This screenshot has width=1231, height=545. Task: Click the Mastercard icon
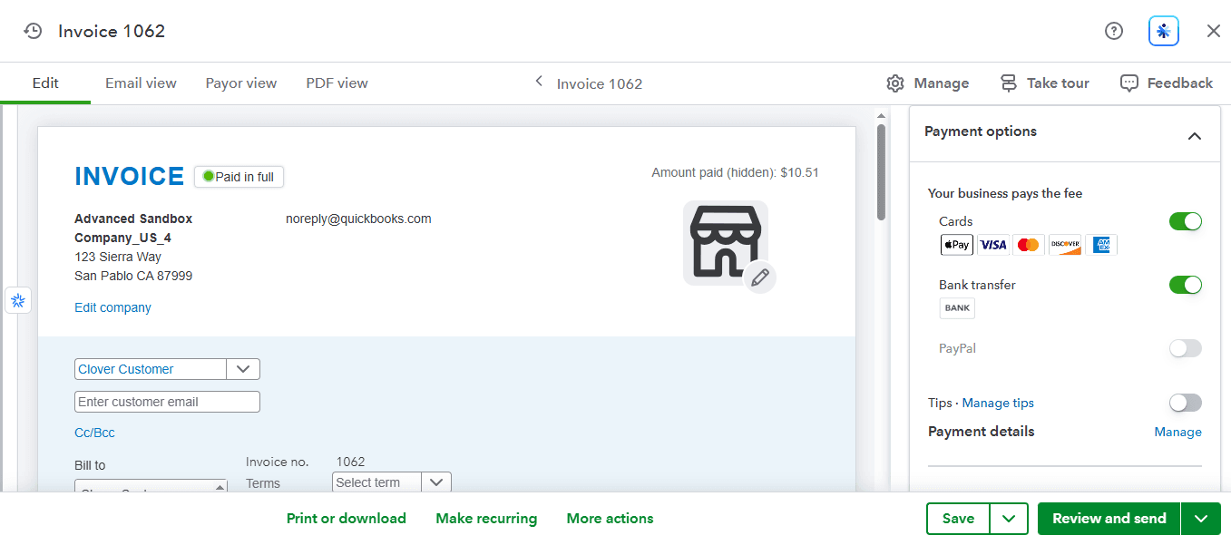(x=1028, y=245)
